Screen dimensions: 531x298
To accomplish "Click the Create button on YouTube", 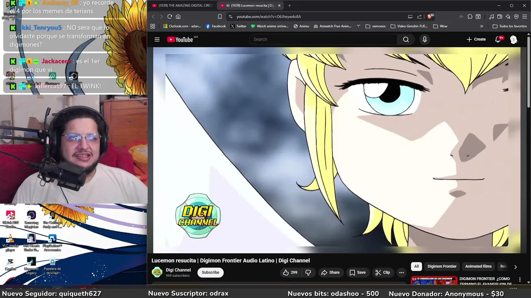I will pyautogui.click(x=476, y=39).
